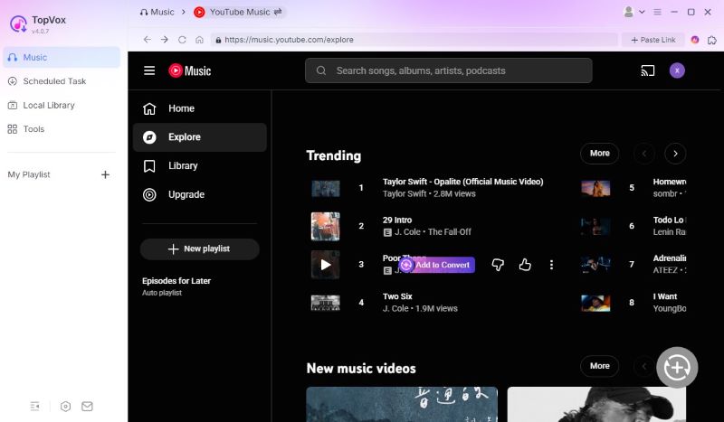
Task: Open rank 7 Adrenaline thumbnail
Action: pyautogui.click(x=595, y=265)
